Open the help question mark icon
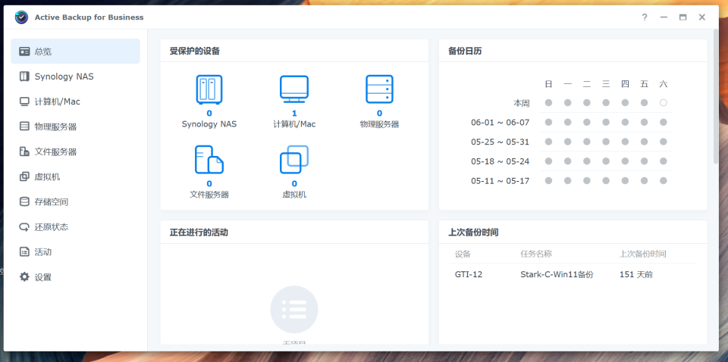The image size is (728, 362). coord(645,17)
